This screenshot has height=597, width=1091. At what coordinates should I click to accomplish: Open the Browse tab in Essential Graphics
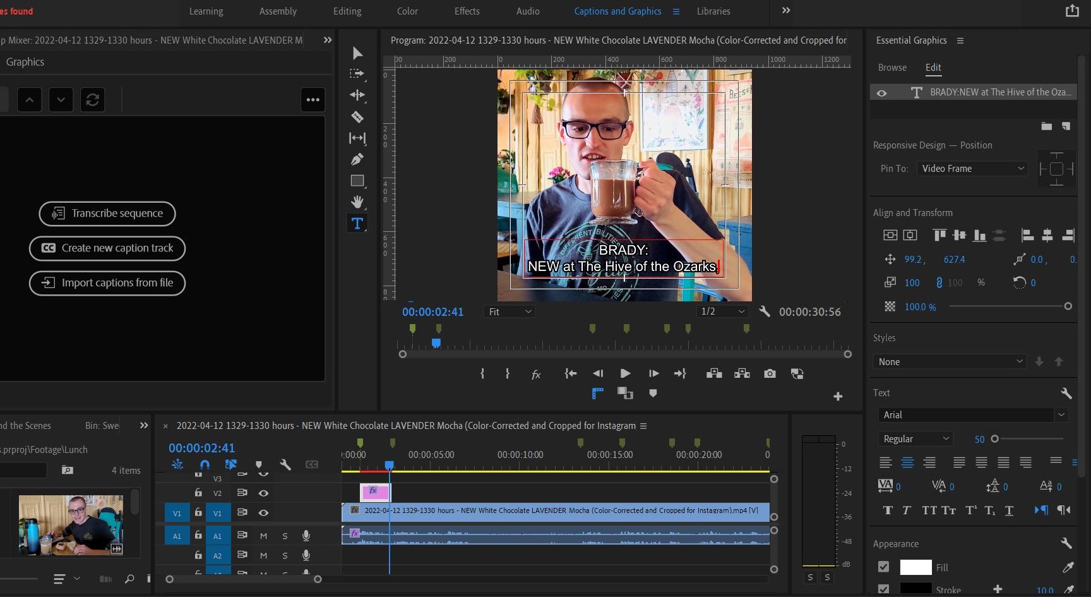[x=892, y=68]
